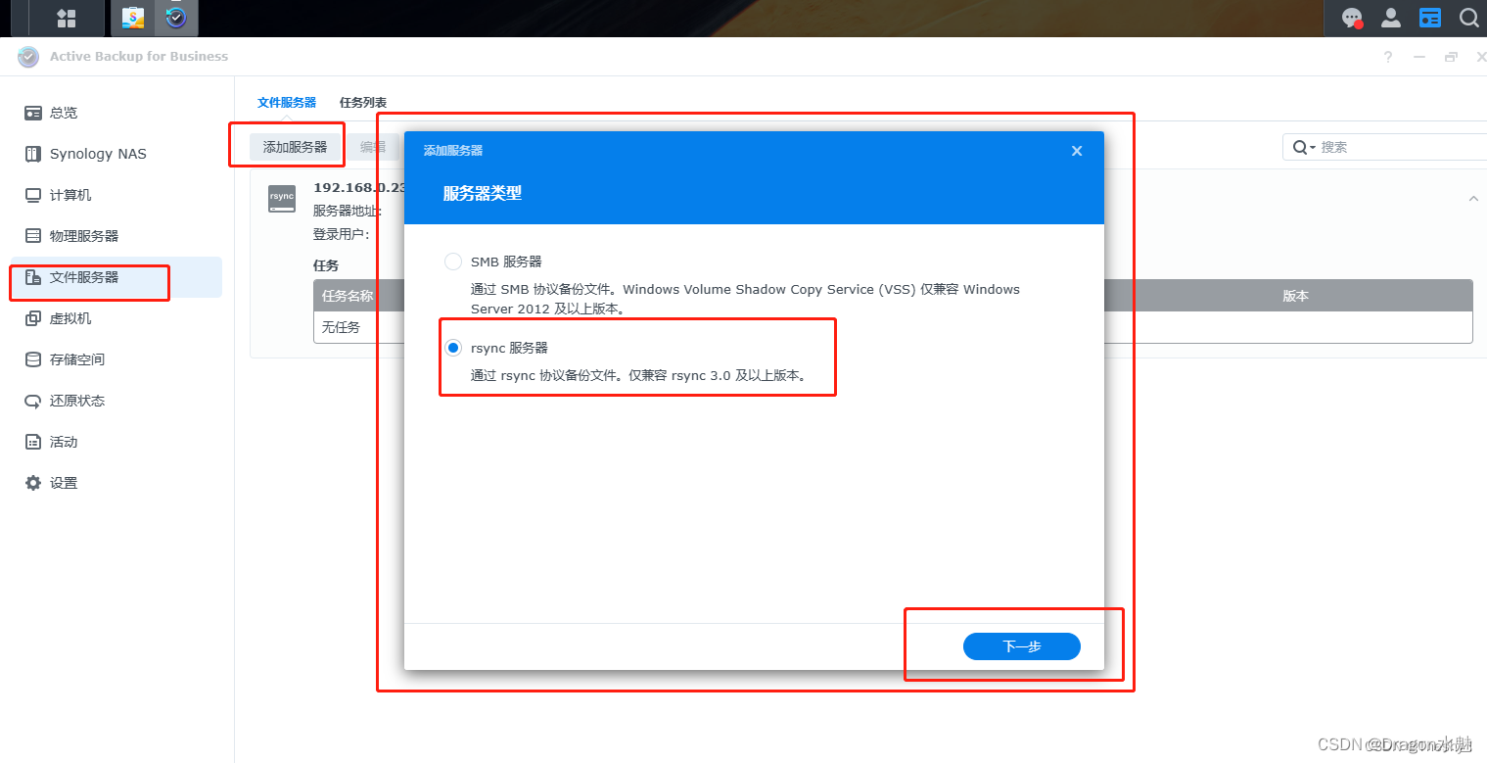
Task: Open the 总览 overview section
Action: tap(60, 112)
